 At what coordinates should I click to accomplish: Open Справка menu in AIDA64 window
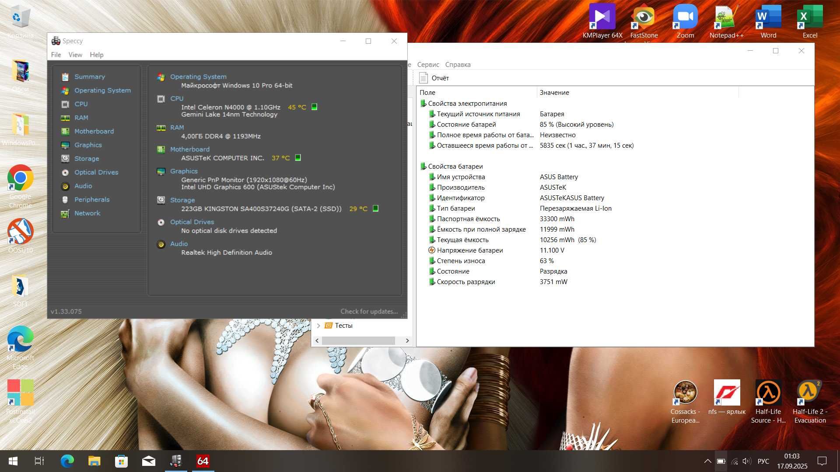click(458, 64)
